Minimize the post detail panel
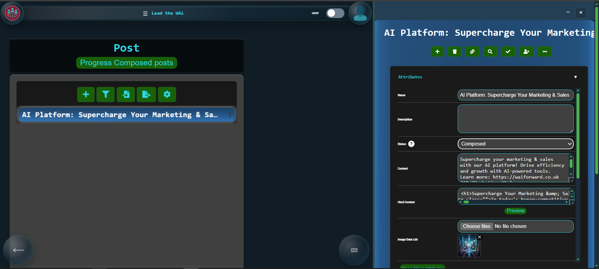599x269 pixels. pyautogui.click(x=568, y=12)
